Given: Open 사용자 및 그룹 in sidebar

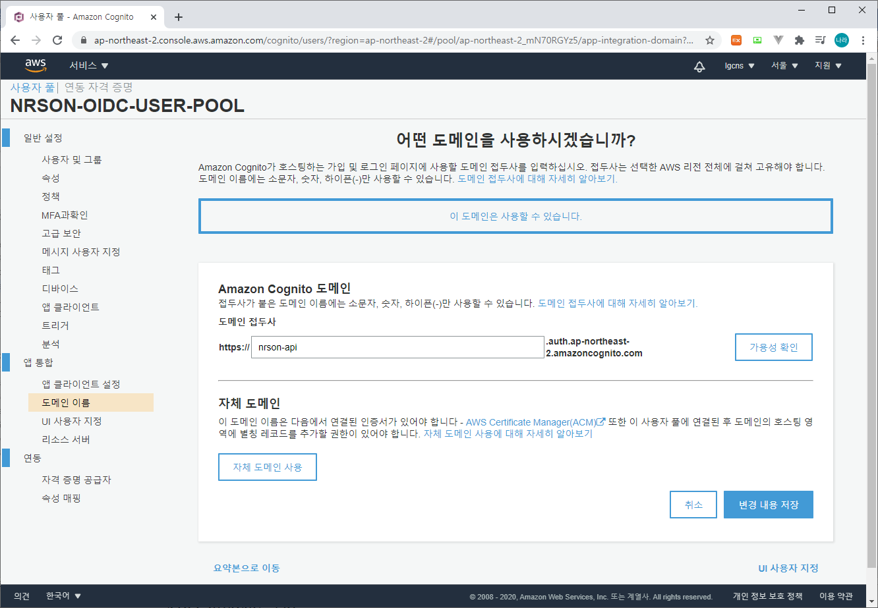Looking at the screenshot, I should 72,159.
